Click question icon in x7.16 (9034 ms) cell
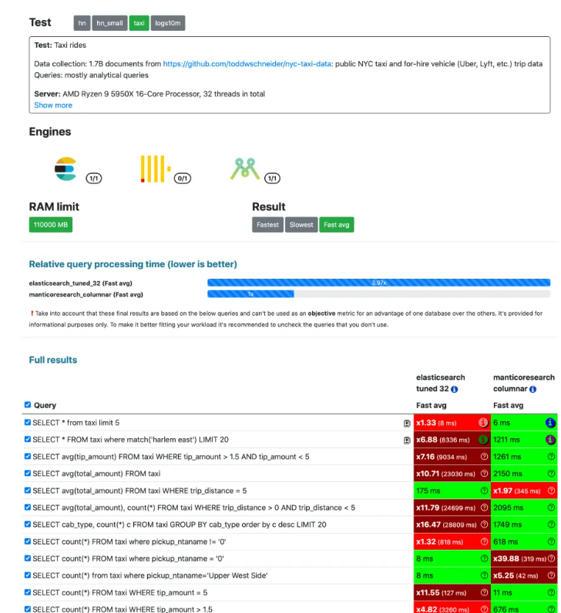 click(x=484, y=457)
